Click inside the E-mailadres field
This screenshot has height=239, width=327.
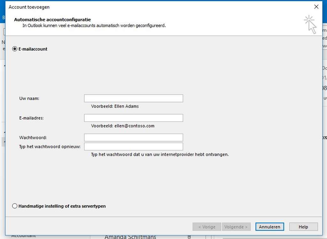[x=133, y=118]
